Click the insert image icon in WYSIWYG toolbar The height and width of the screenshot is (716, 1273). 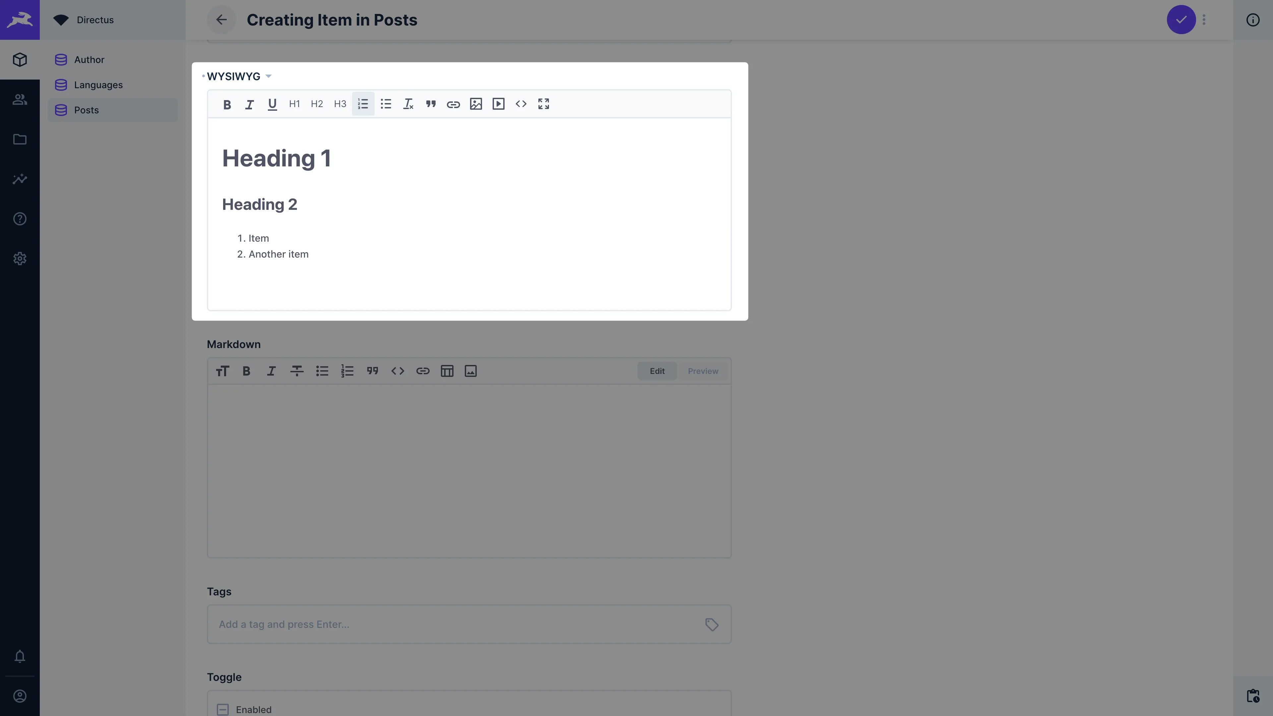[476, 104]
